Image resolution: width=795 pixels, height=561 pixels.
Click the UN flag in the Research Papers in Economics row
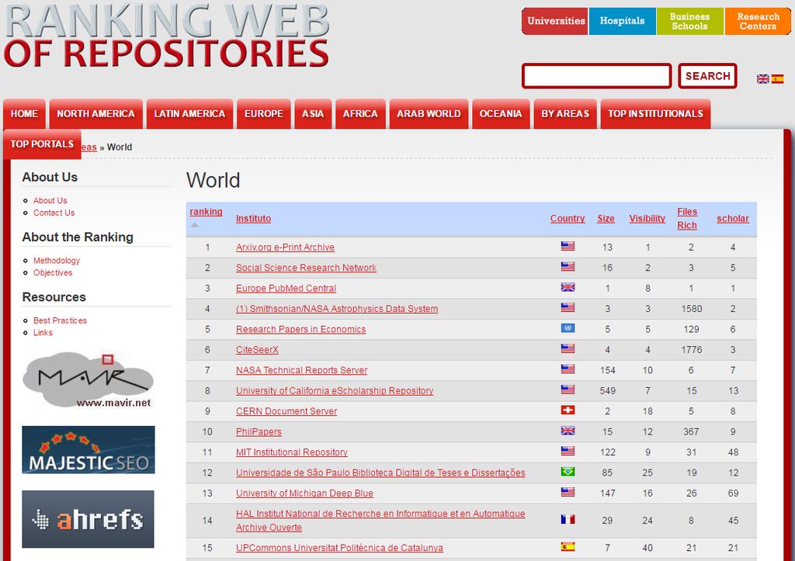pyautogui.click(x=568, y=328)
